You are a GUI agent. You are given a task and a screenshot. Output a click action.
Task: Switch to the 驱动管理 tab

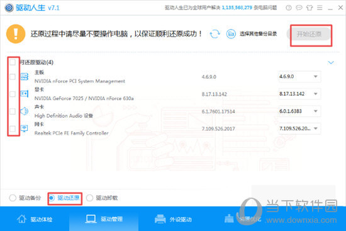104,219
